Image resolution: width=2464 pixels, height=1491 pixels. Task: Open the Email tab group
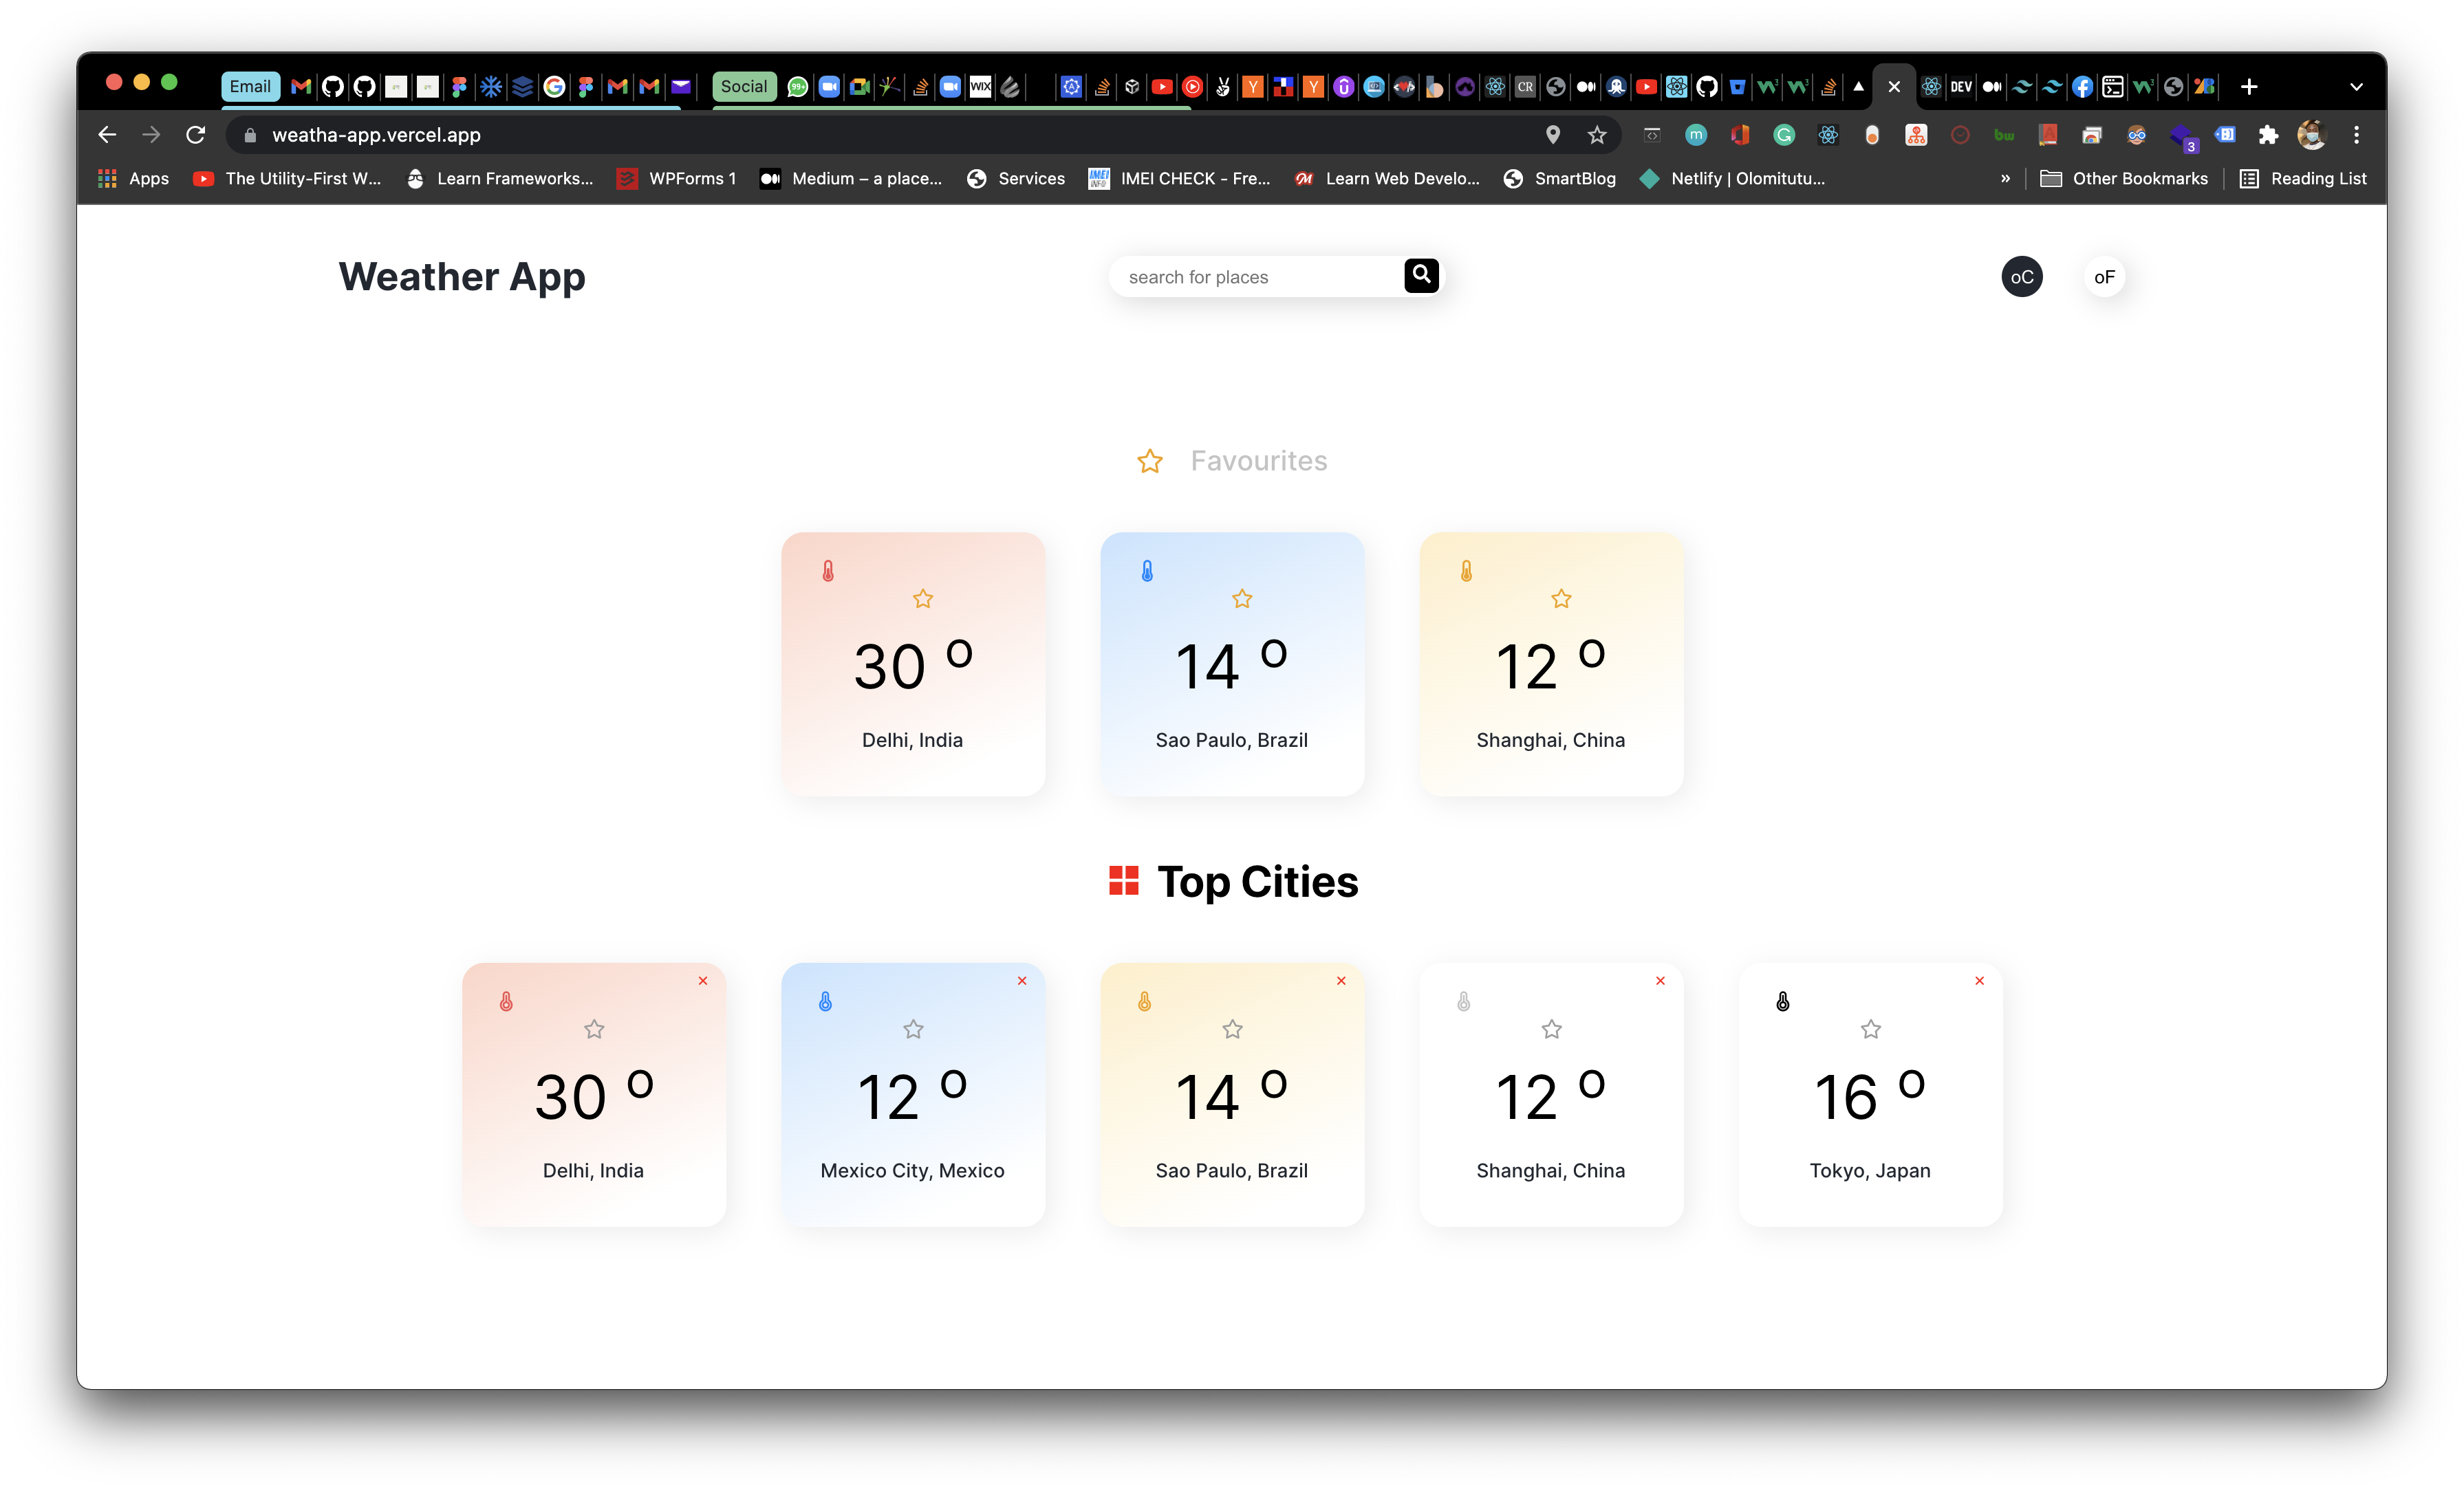click(x=250, y=87)
